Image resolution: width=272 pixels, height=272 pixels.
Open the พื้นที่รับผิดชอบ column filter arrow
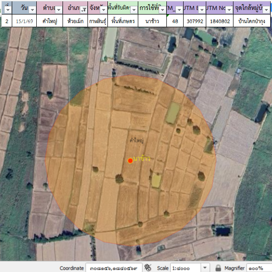[x=134, y=10]
